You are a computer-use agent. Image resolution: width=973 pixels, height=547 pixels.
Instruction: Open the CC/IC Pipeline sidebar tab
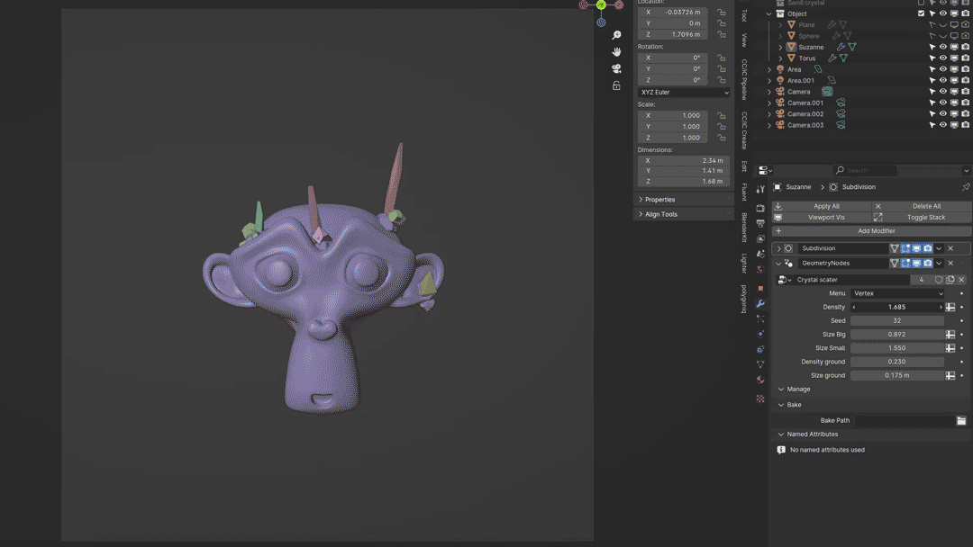click(x=744, y=79)
